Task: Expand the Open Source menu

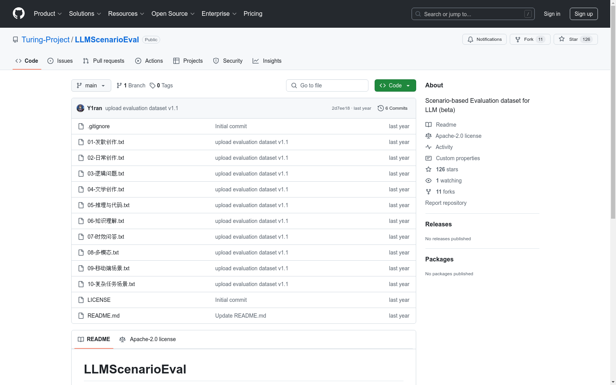Action: 173,14
